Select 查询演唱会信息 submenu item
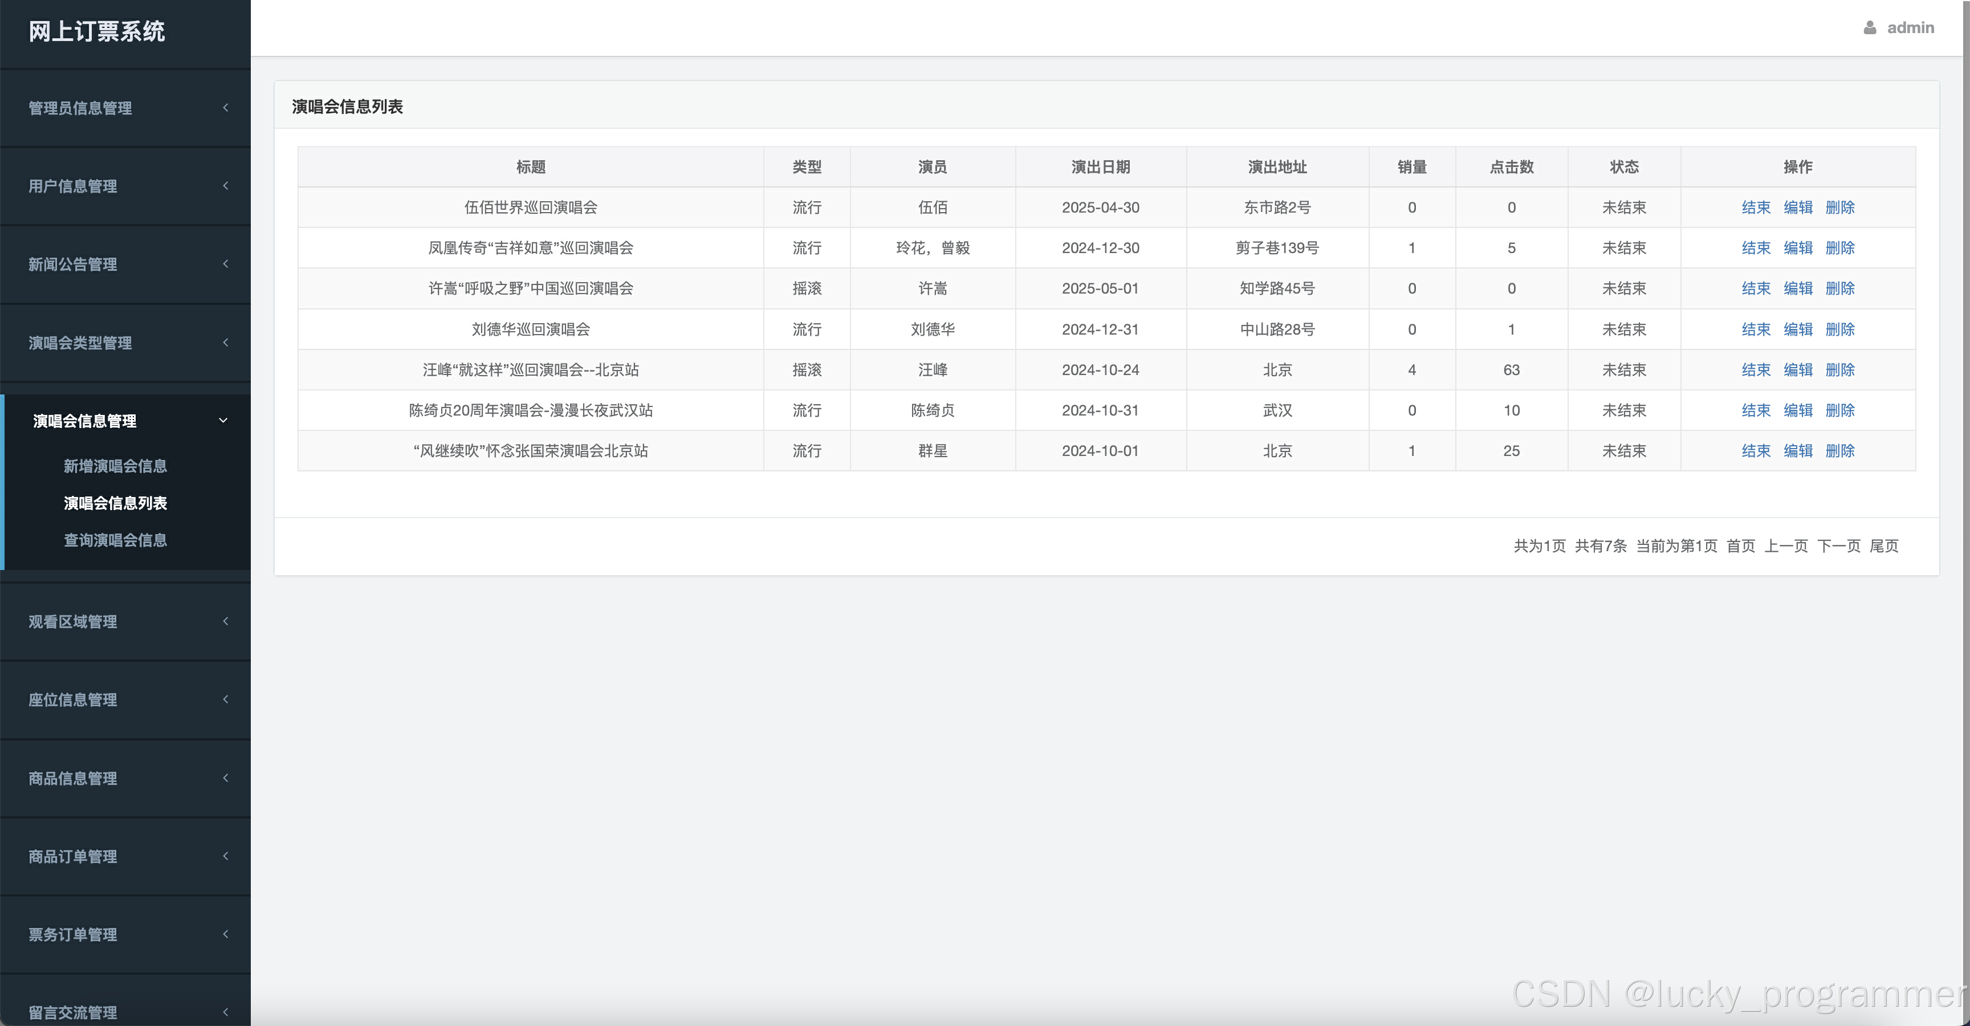 coord(115,540)
